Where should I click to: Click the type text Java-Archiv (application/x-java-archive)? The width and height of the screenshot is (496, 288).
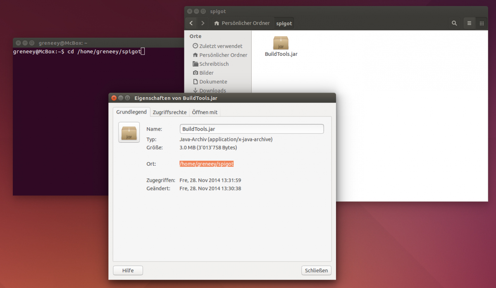(x=226, y=140)
